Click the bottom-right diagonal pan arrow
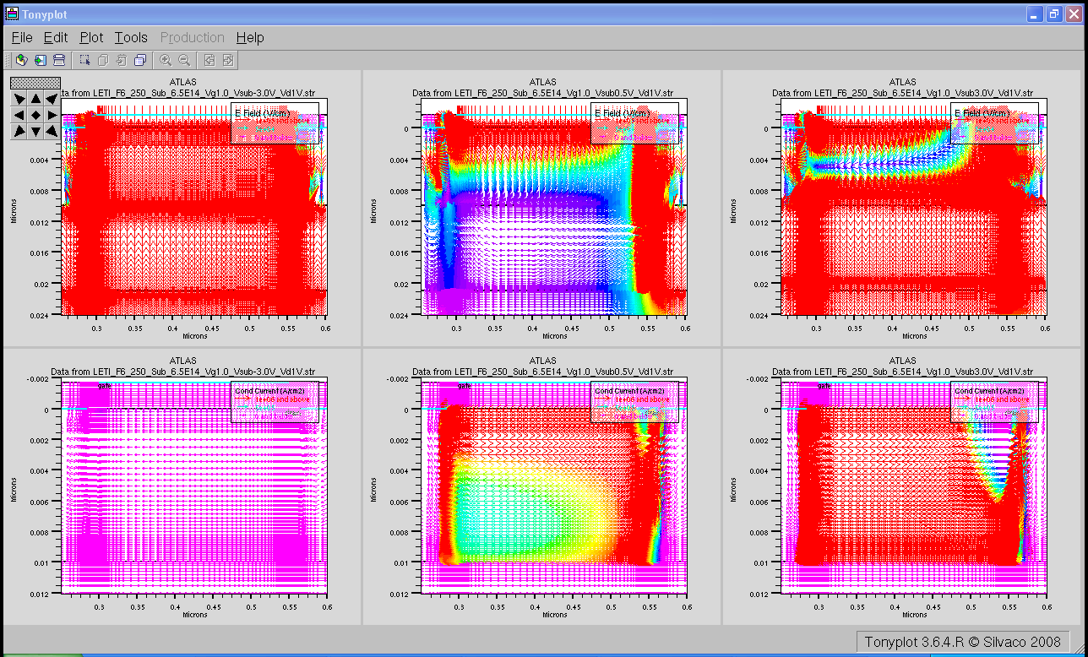Screen dimensions: 1088x657 [52, 131]
